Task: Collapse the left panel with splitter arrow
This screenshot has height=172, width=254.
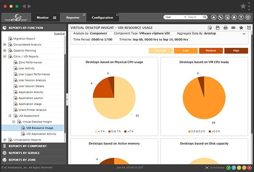Action: (67, 100)
